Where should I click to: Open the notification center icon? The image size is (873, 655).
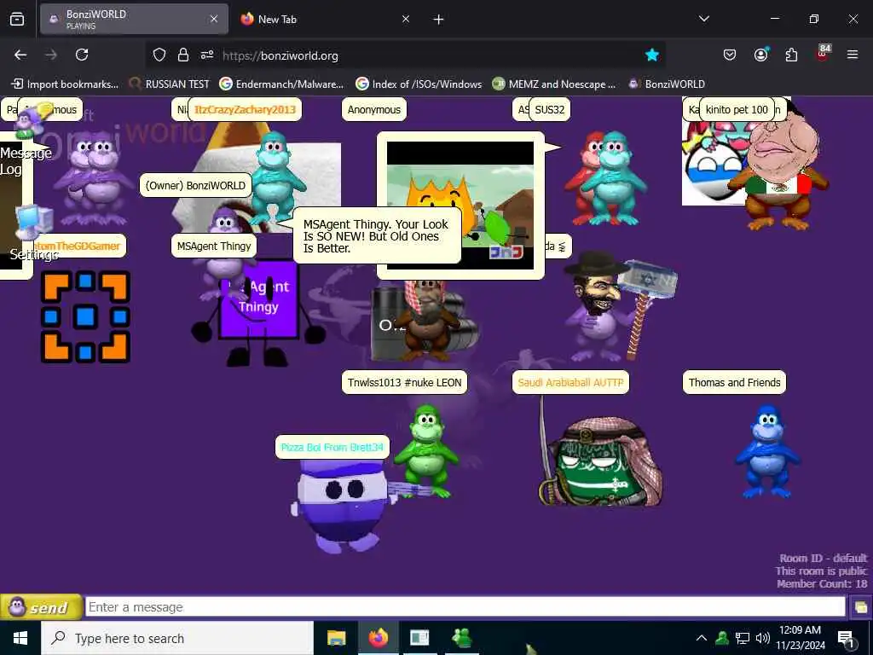pos(847,639)
